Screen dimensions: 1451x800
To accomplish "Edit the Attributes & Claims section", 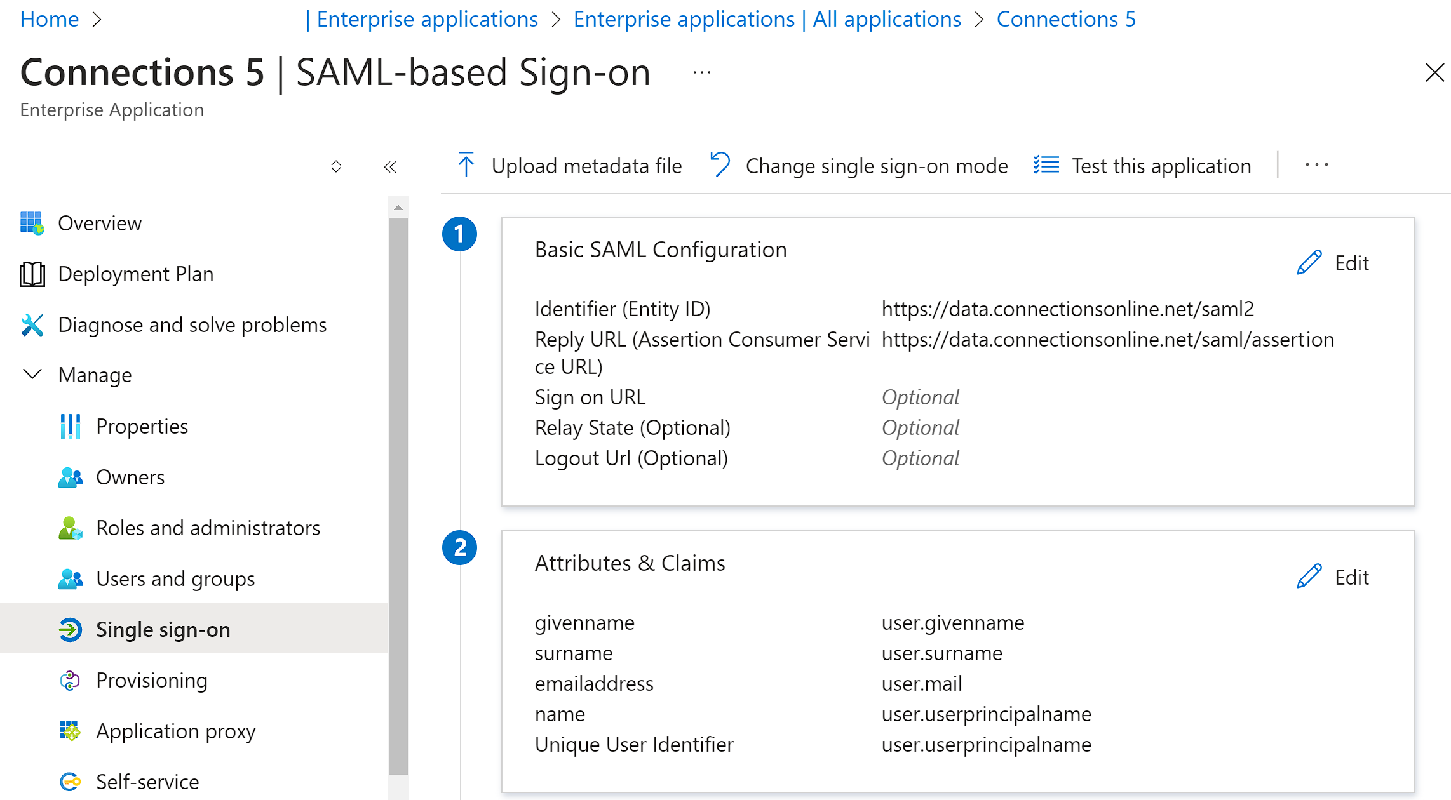I will click(1333, 577).
